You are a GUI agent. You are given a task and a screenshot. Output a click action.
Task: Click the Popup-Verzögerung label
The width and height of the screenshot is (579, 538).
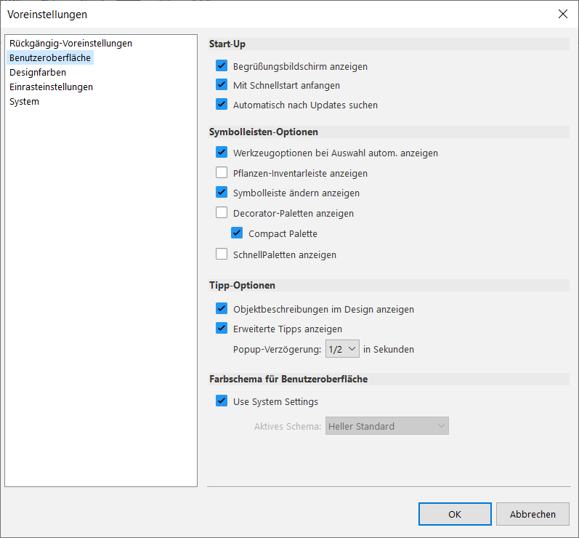click(277, 349)
